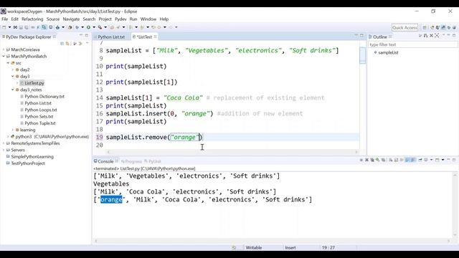
Task: Click the External Tools run icon
Action: click(100, 27)
